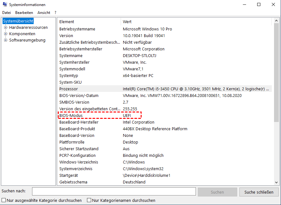Image resolution: width=281 pixels, height=205 pixels.
Task: Select the Systemverzeichnis row
Action: point(165,169)
